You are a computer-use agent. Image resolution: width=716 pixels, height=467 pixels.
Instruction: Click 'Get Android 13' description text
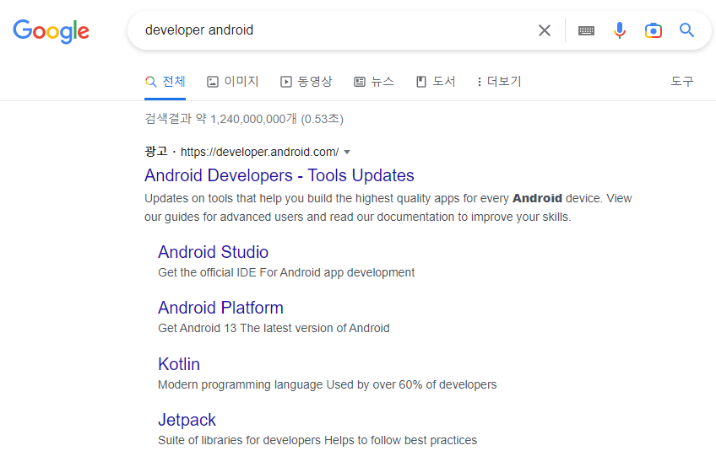pyautogui.click(x=274, y=329)
